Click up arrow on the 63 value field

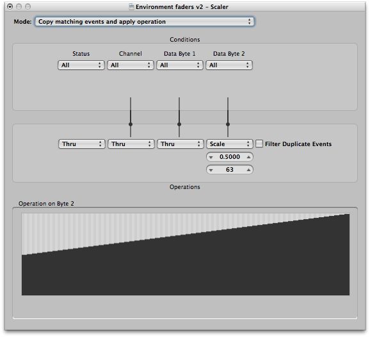[x=248, y=170]
